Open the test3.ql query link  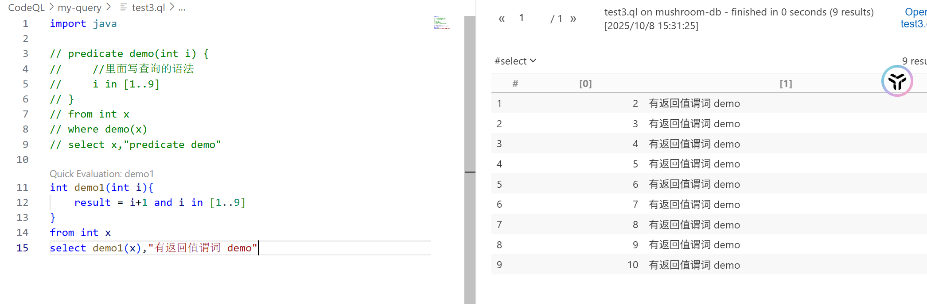[x=913, y=24]
